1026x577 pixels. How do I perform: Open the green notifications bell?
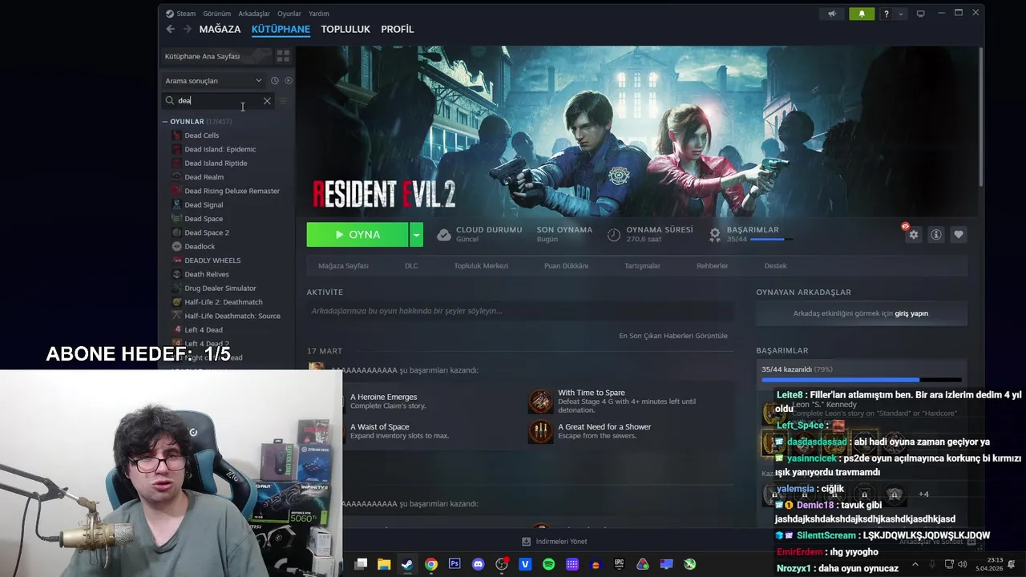(862, 14)
